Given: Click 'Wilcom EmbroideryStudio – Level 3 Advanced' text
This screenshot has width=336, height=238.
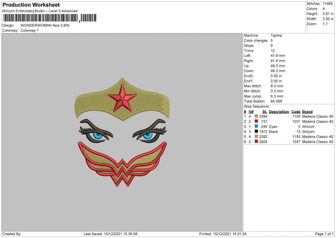Looking at the screenshot, I should (x=40, y=11).
